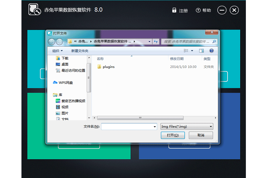Image resolution: width=268 pixels, height=178 pixels.
Task: Click the file list left scroll arrow
Action: (94, 118)
